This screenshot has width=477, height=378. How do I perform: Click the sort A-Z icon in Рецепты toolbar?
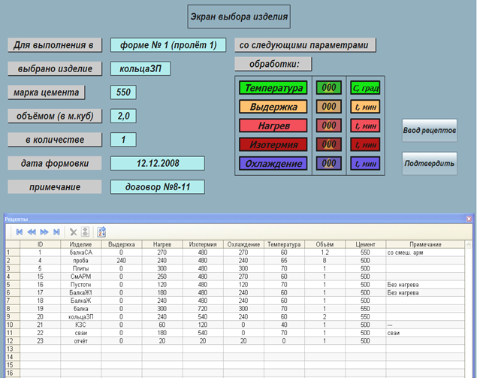pos(101,232)
